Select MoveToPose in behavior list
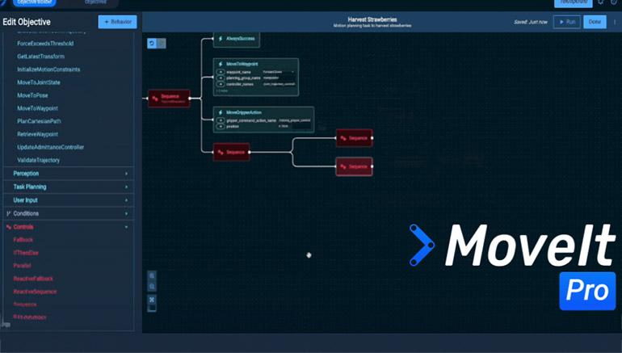The image size is (622, 353). tap(32, 95)
